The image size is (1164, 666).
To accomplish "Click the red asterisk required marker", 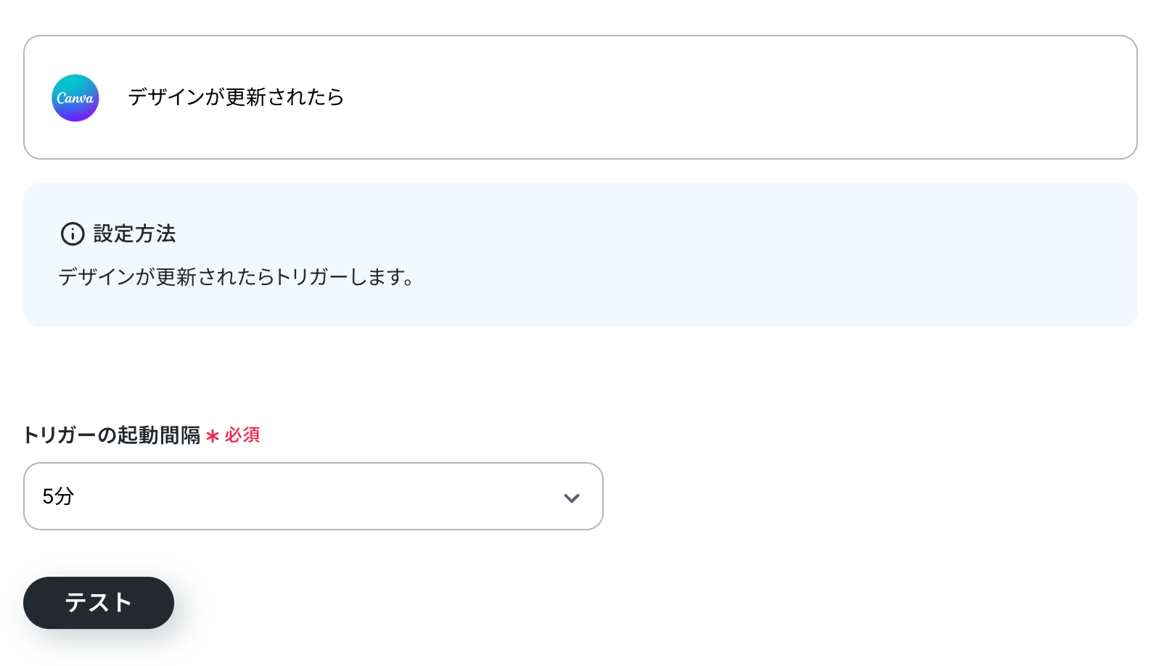I will [212, 436].
